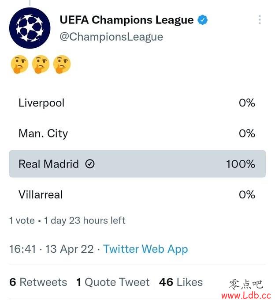This screenshot has width=275, height=300.
Task: Click the blue verified badge
Action: pos(203,20)
